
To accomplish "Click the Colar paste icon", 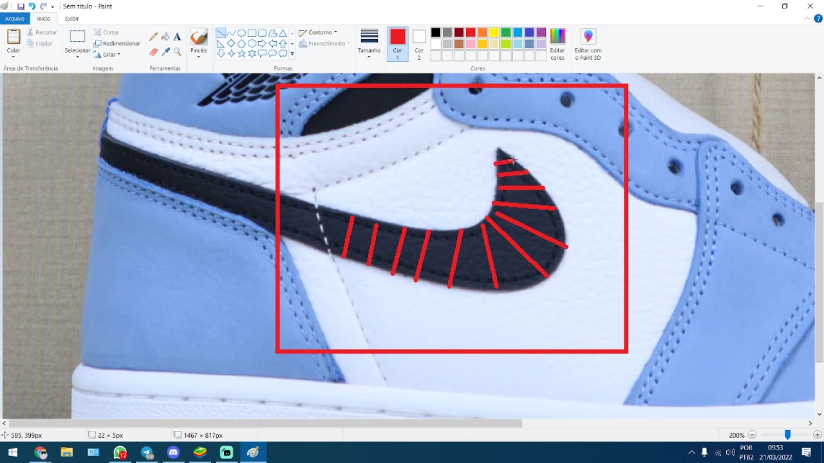I will 14,37.
